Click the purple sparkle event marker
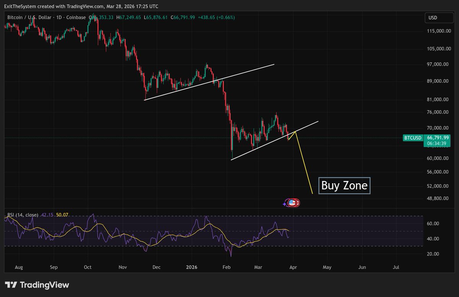459x297 pixels. click(x=285, y=204)
